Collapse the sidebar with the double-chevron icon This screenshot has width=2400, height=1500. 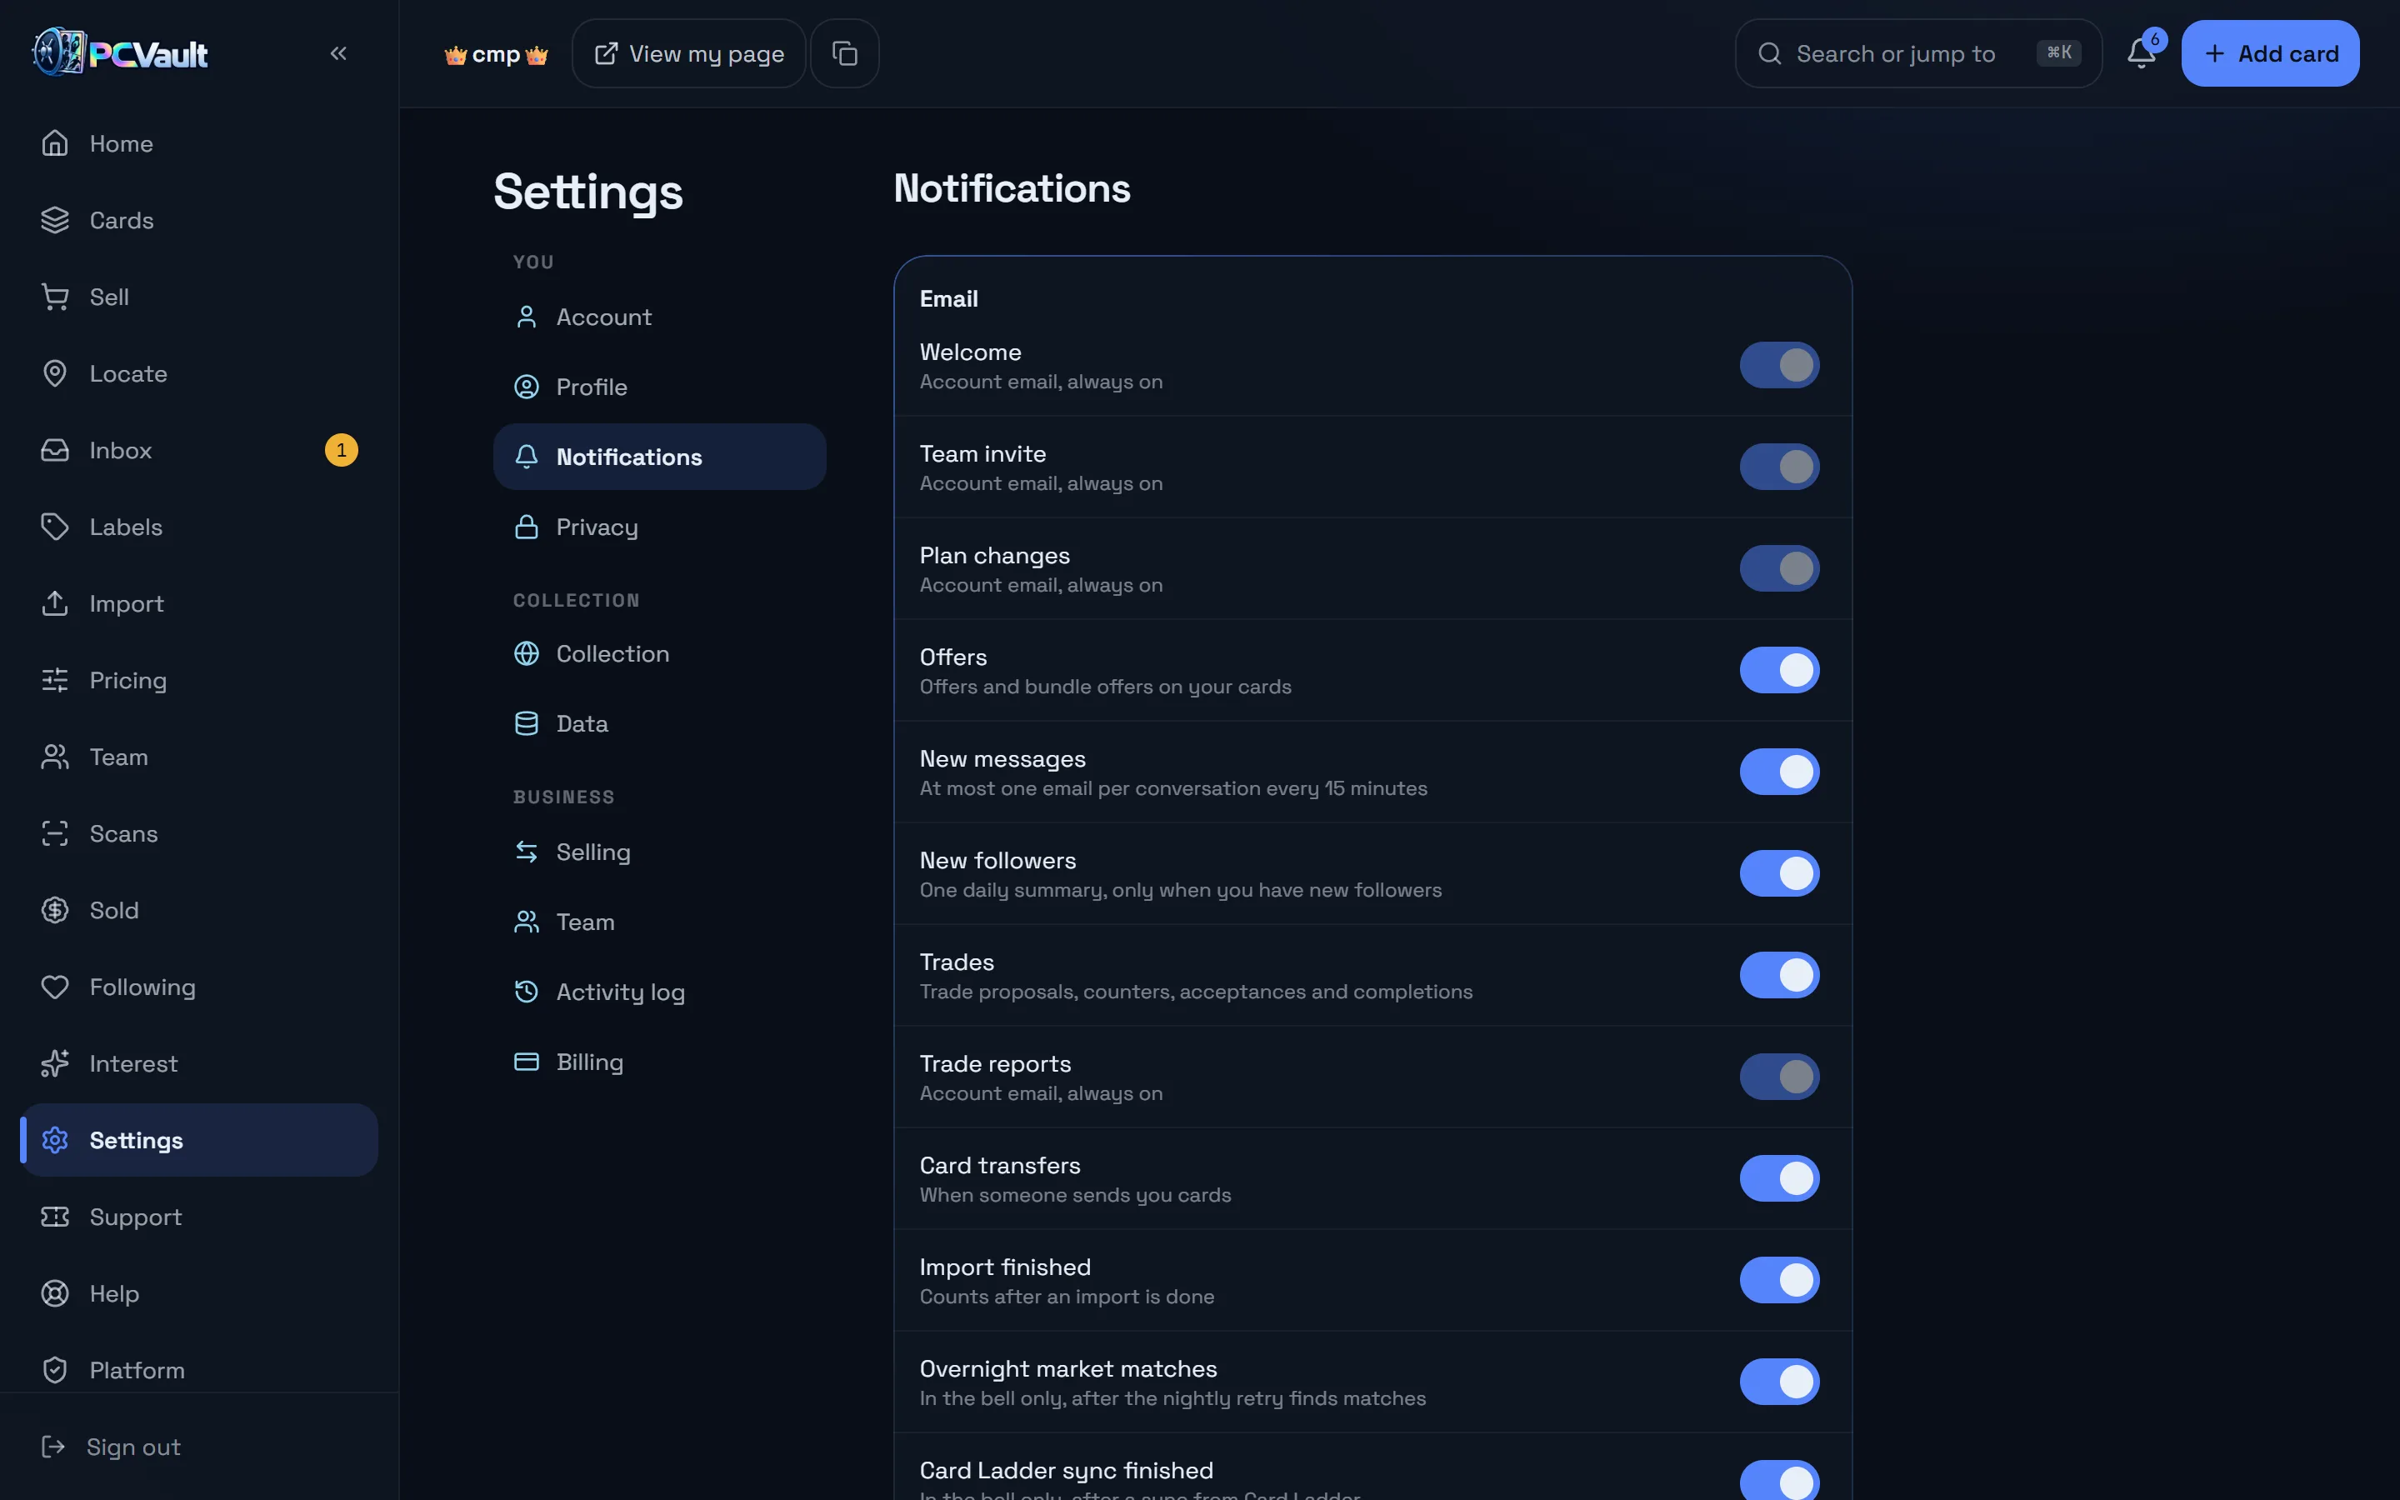338,53
